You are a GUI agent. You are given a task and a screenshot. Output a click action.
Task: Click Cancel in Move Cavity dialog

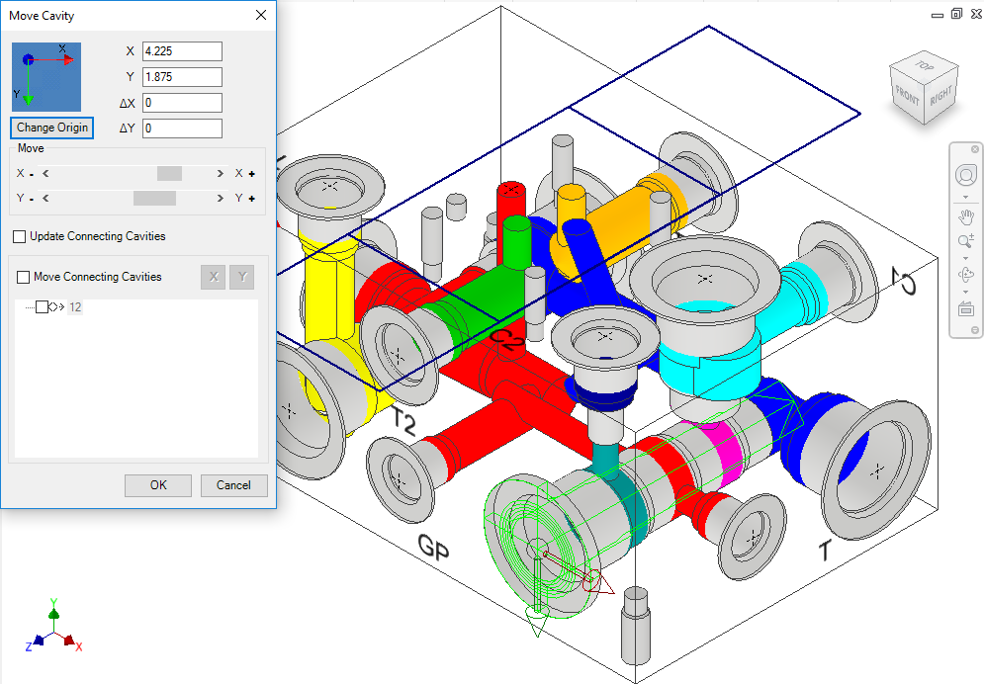coord(234,485)
